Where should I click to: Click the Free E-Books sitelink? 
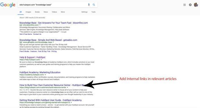point(24,51)
